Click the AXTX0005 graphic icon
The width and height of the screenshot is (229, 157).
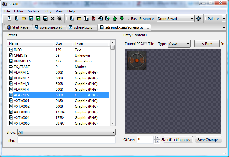(11, 123)
